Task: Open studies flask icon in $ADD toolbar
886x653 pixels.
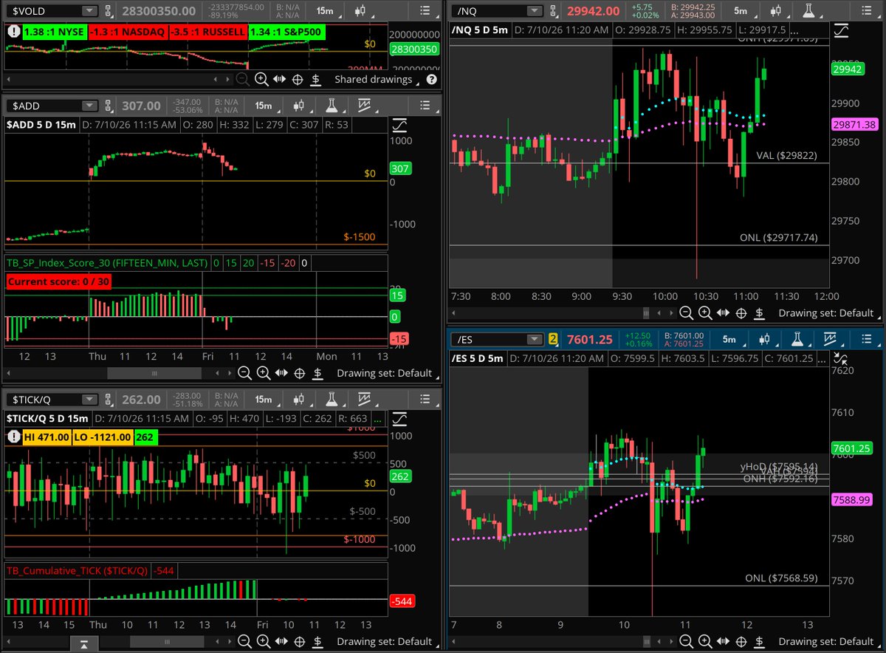Action: click(332, 106)
